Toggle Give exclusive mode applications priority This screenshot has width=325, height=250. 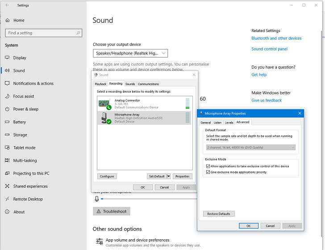(x=208, y=172)
